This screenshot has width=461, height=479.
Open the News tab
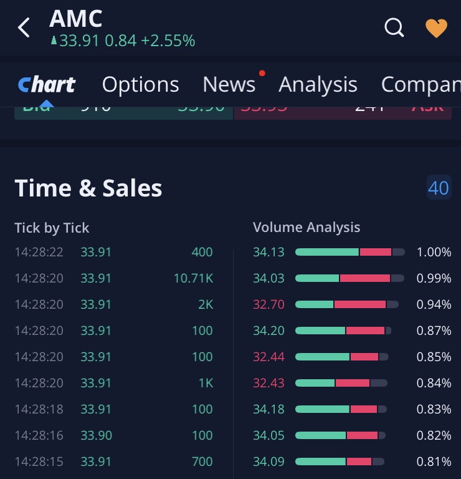click(229, 84)
